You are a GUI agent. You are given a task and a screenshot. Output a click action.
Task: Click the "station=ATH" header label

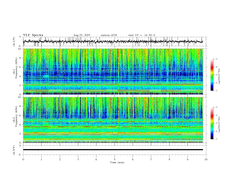tap(109, 35)
